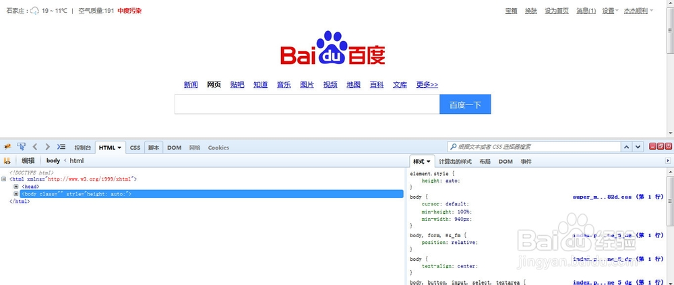Click inside the Baidu search input field
This screenshot has height=285, width=674.
[307, 104]
